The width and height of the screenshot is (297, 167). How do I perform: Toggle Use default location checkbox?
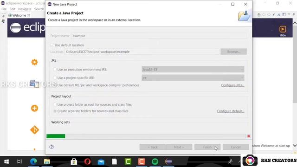[x=52, y=45]
